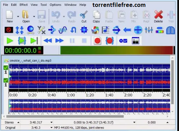Cut the selection with scissors icon

[x=84, y=14]
